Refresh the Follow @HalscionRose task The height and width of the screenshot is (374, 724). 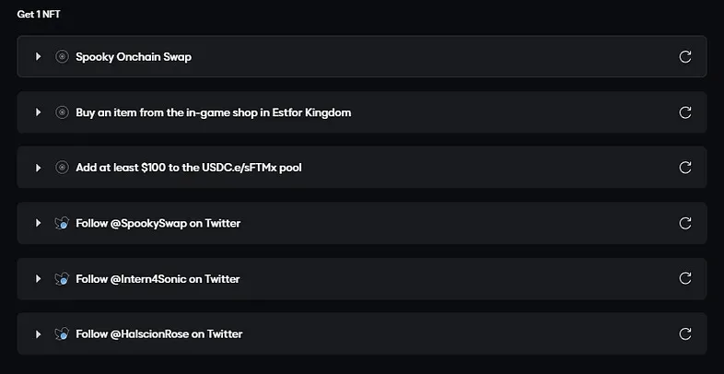pos(684,333)
